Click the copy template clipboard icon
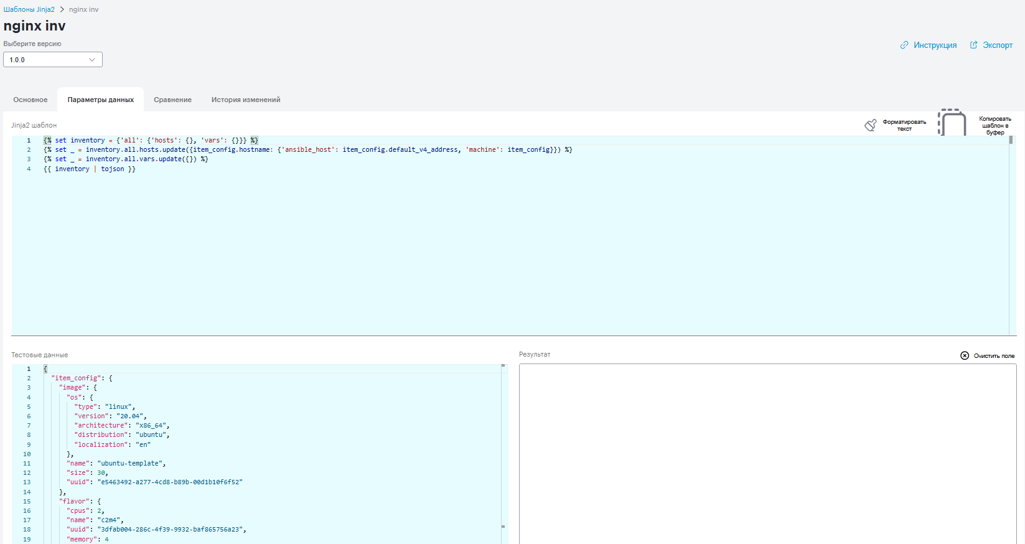Image resolution: width=1025 pixels, height=544 pixels. [x=952, y=123]
